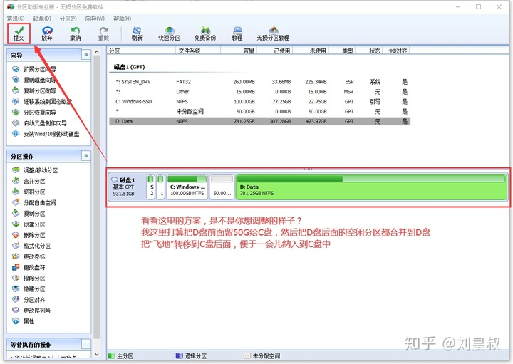The height and width of the screenshot is (364, 513).
Task: Sort by the 未使用 column header
Action: (x=311, y=51)
